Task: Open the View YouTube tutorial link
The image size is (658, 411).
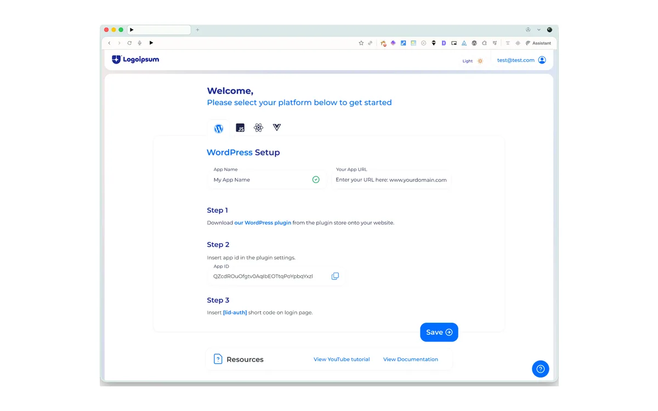Action: coord(342,359)
